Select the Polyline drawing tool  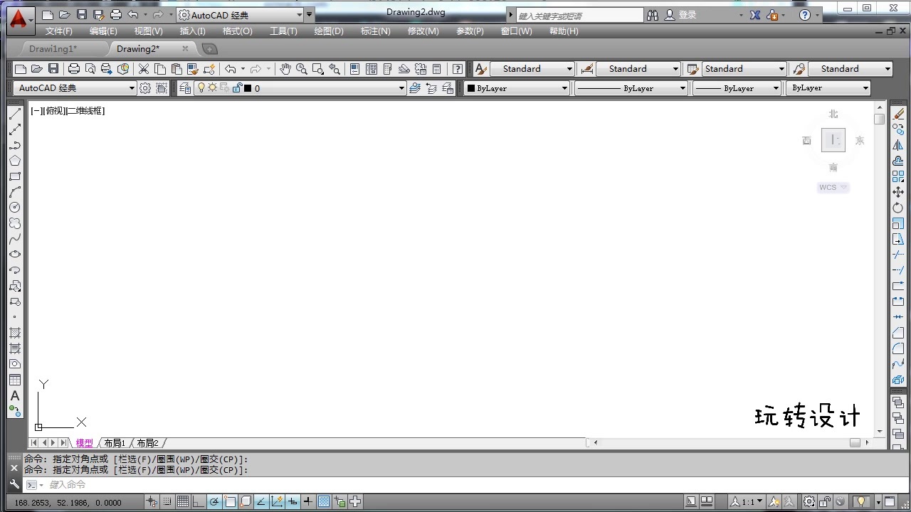[15, 146]
